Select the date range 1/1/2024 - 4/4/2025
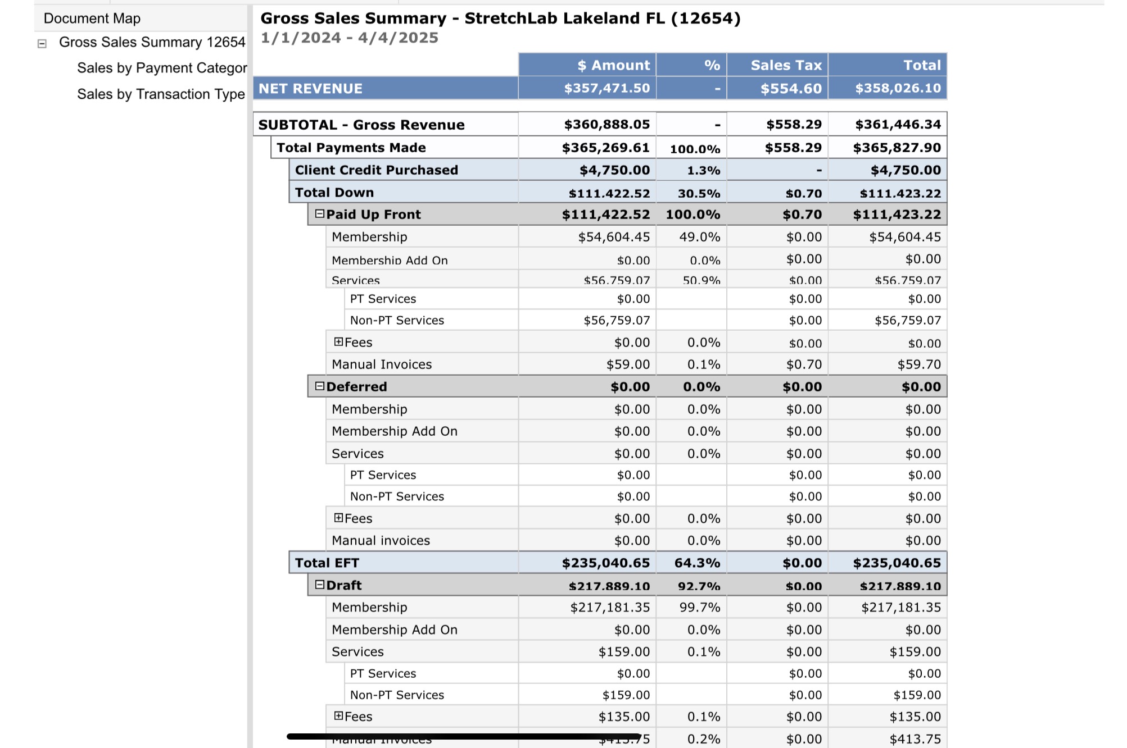Viewport: 1127px width, 748px height. click(x=349, y=38)
